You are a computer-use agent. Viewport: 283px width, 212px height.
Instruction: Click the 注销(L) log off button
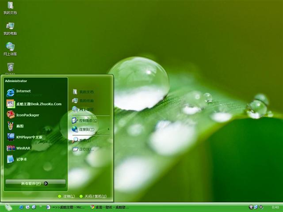click(66, 196)
